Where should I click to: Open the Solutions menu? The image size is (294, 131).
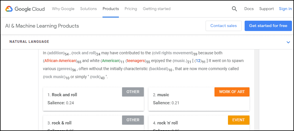(x=88, y=9)
